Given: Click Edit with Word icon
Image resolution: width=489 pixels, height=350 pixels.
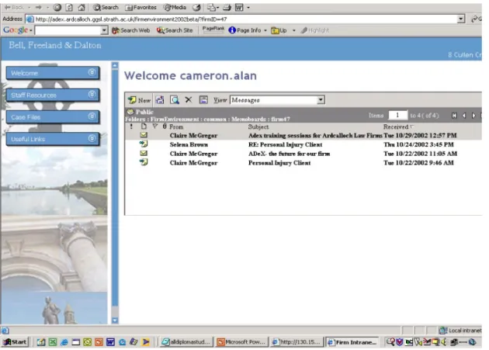Looking at the screenshot, I should 239,8.
